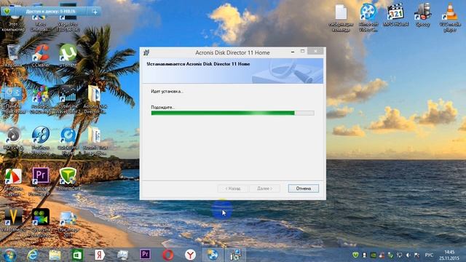Click the disabled Назад button in installer
466x262 pixels.
click(x=233, y=188)
